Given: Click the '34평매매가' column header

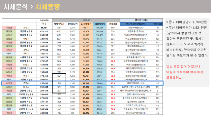Looking at the screenshot, I should coord(100,24).
